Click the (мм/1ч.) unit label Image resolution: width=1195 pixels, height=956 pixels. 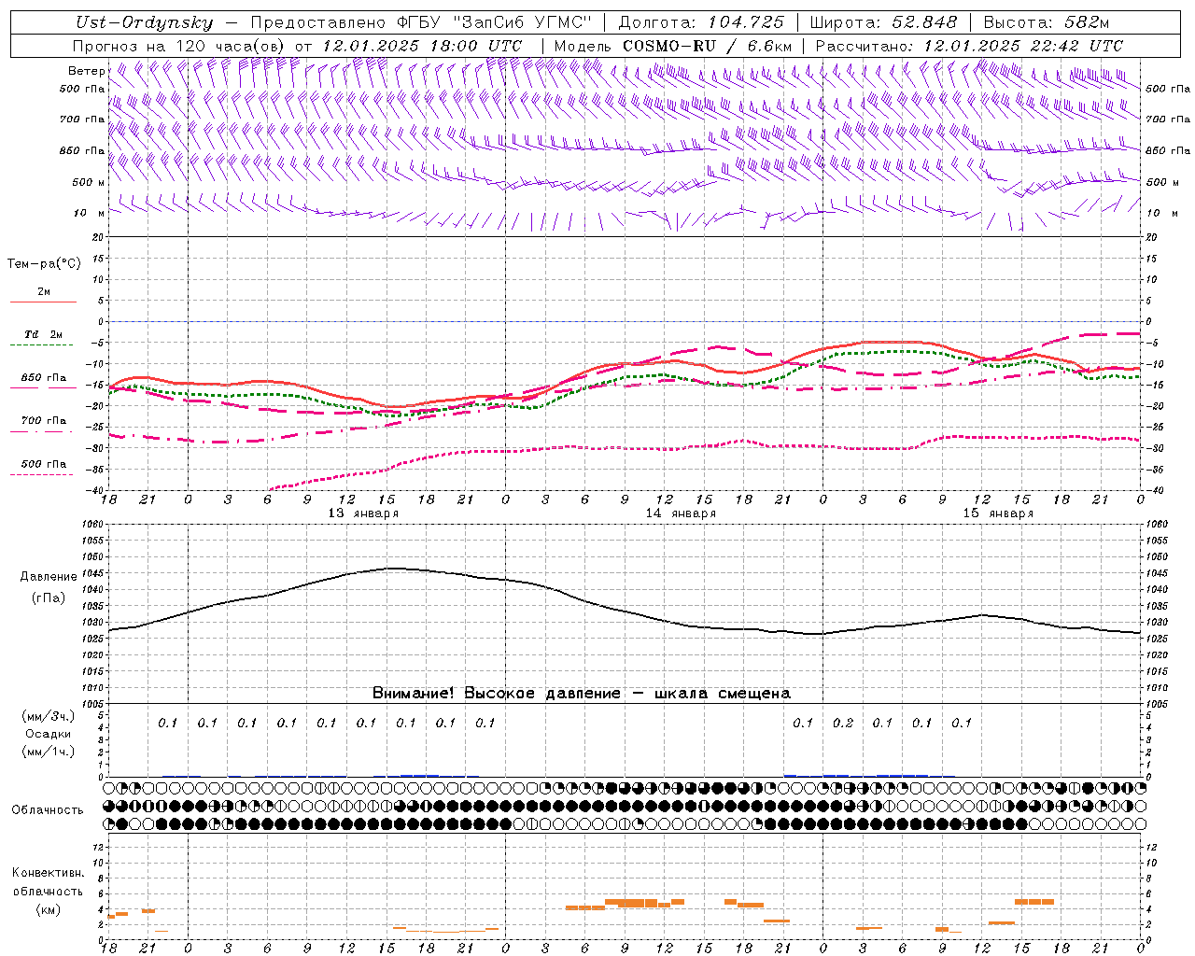click(x=49, y=752)
